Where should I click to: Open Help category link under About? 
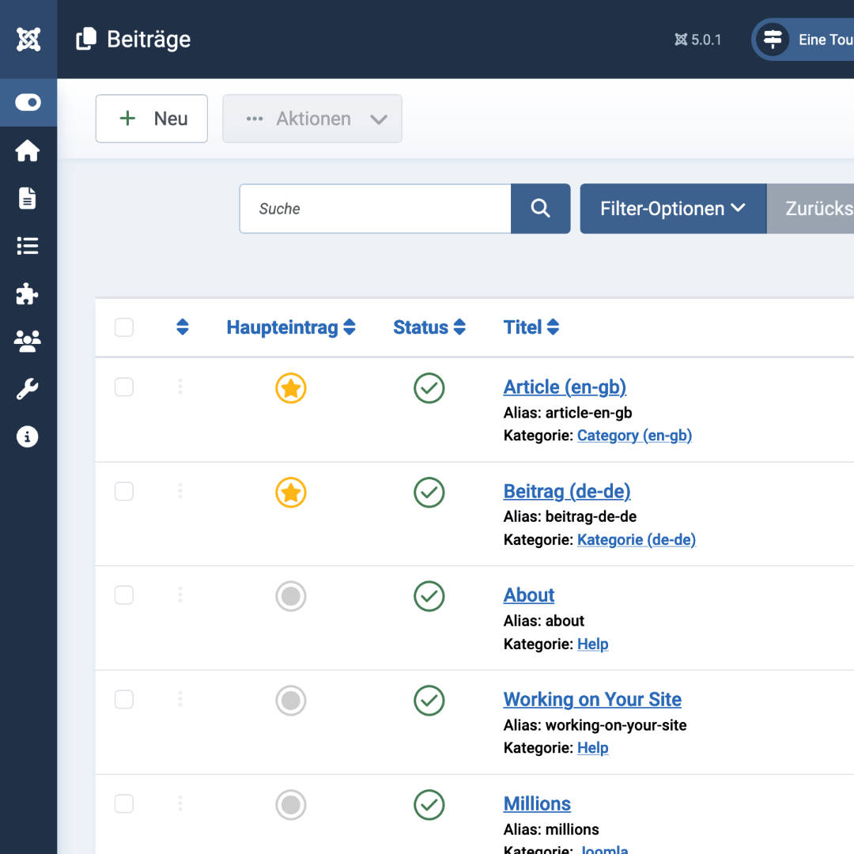(x=592, y=644)
